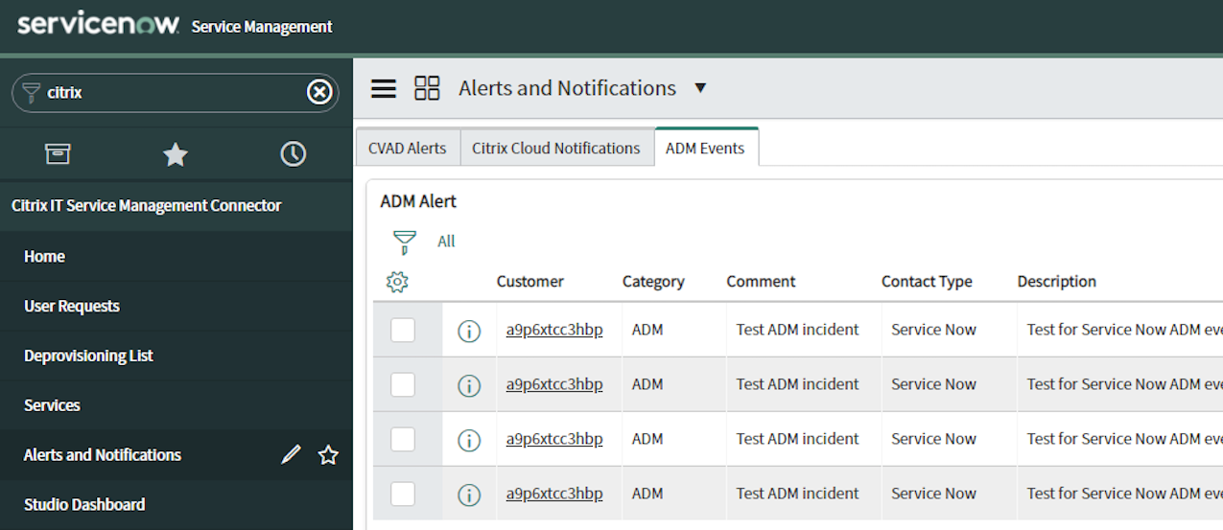Image resolution: width=1223 pixels, height=530 pixels.
Task: Select the second ADM alert row checkbox
Action: (x=403, y=384)
